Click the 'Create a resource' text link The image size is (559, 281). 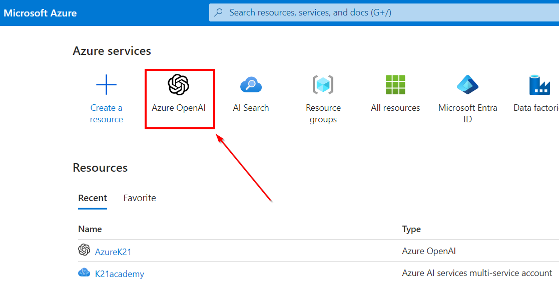coord(106,114)
